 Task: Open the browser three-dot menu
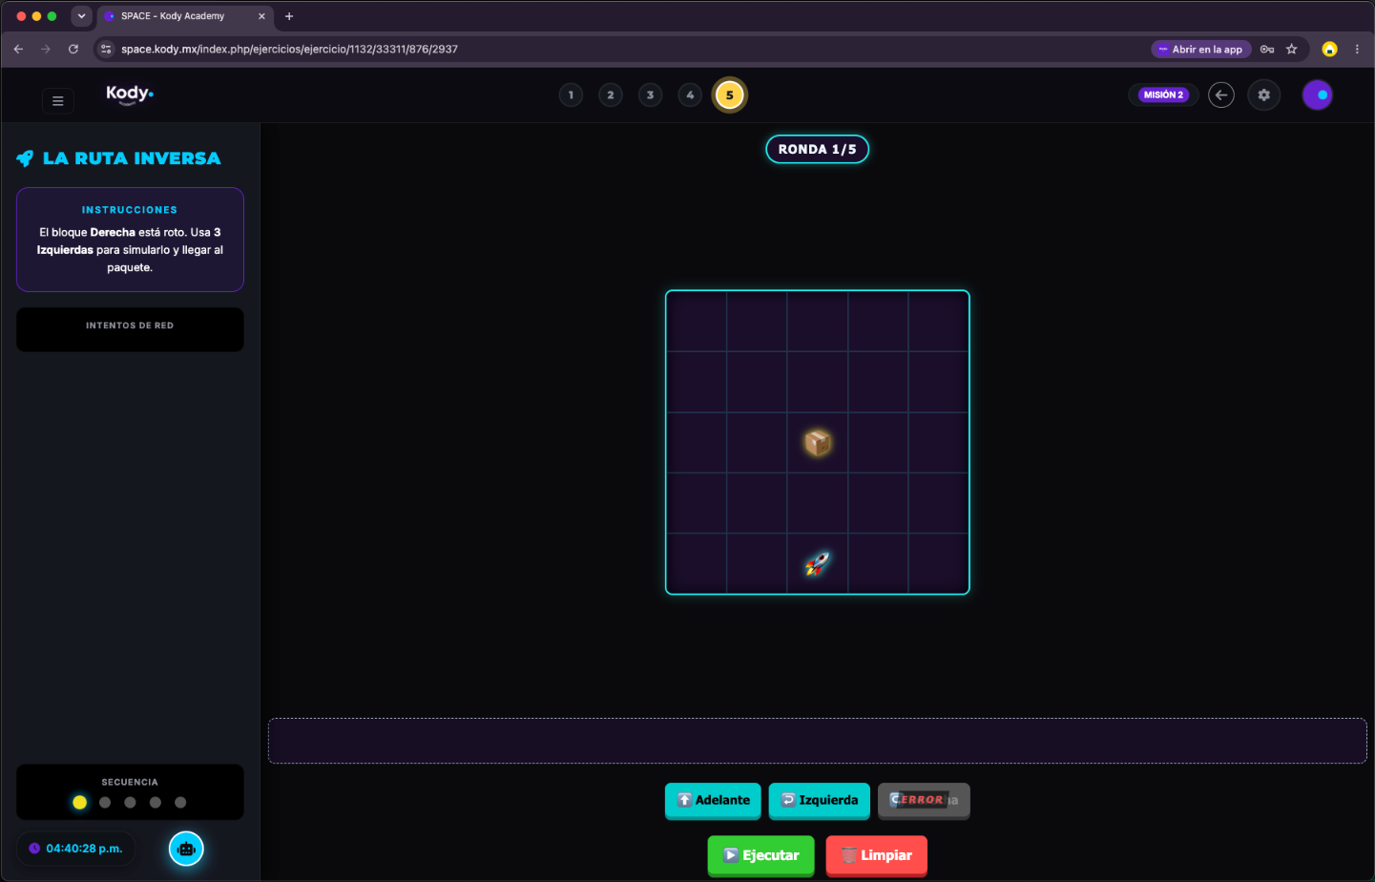pyautogui.click(x=1357, y=49)
